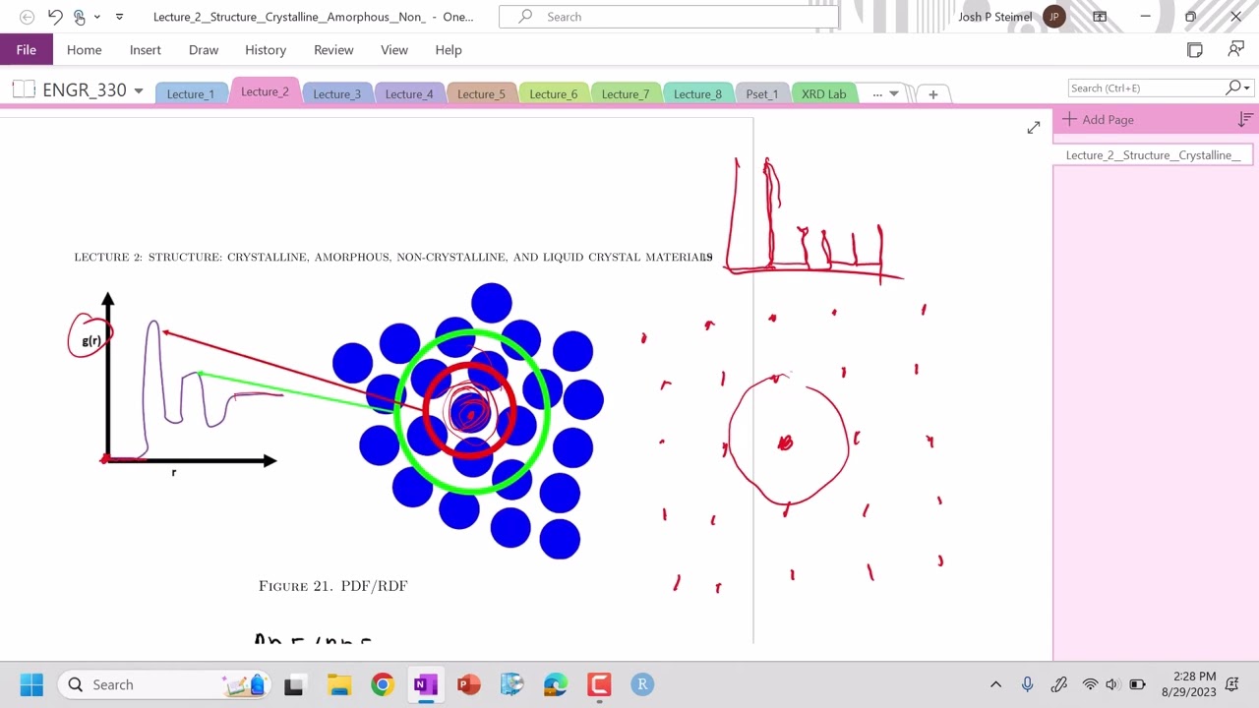This screenshot has height=708, width=1259.
Task: Switch to the Lecture_4 section tab
Action: coord(409,94)
